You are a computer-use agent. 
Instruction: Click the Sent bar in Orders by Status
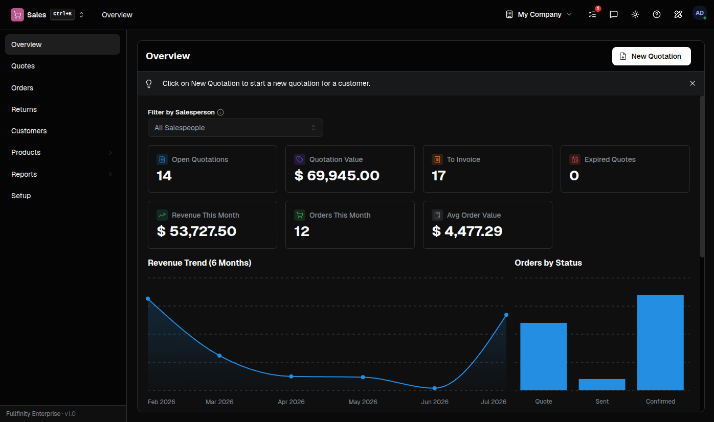602,385
